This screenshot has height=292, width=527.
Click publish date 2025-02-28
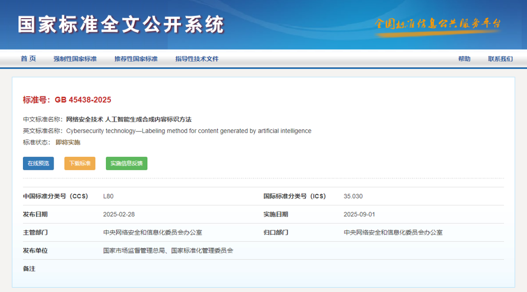coord(119,214)
